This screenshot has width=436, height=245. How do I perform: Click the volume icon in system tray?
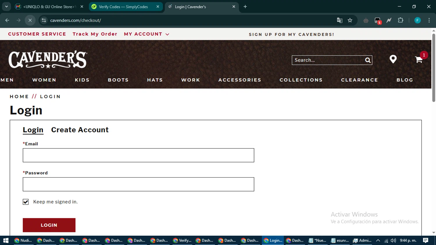click(x=393, y=240)
